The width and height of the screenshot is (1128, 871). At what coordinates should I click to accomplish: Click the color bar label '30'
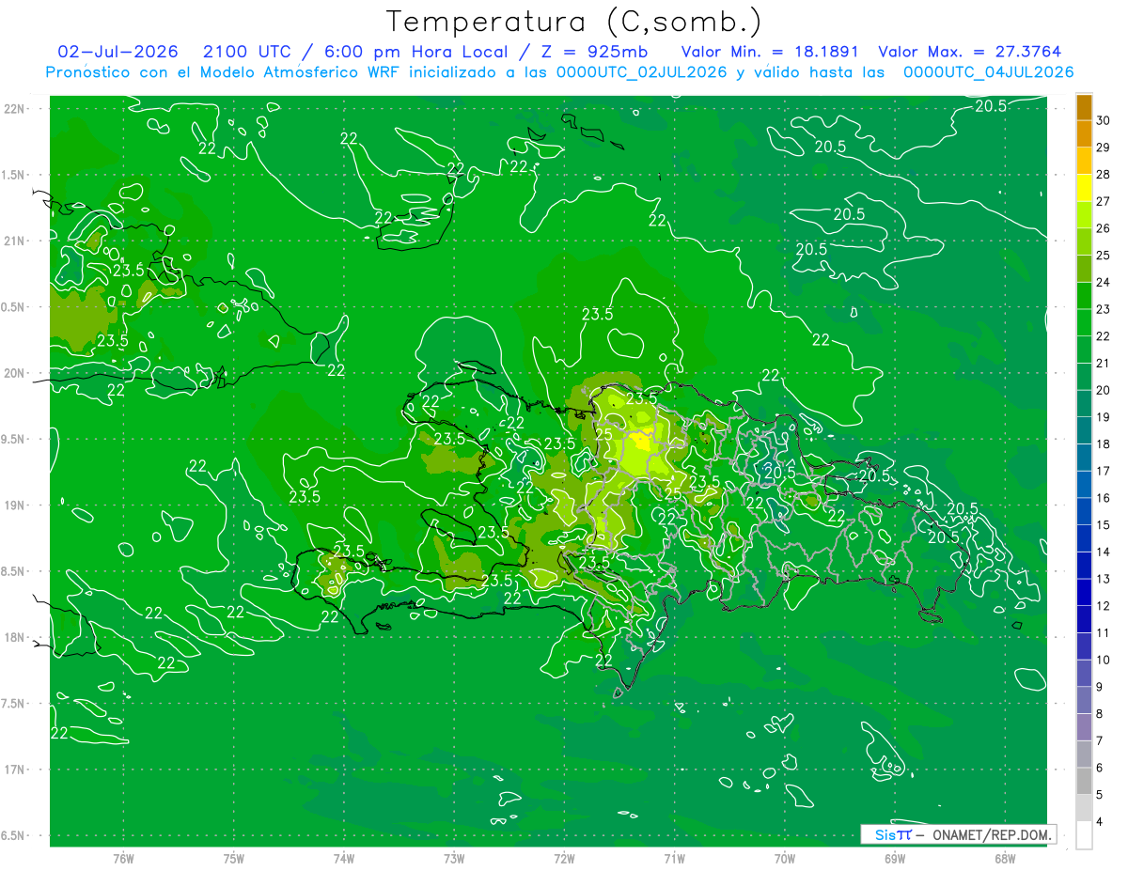[x=1104, y=120]
